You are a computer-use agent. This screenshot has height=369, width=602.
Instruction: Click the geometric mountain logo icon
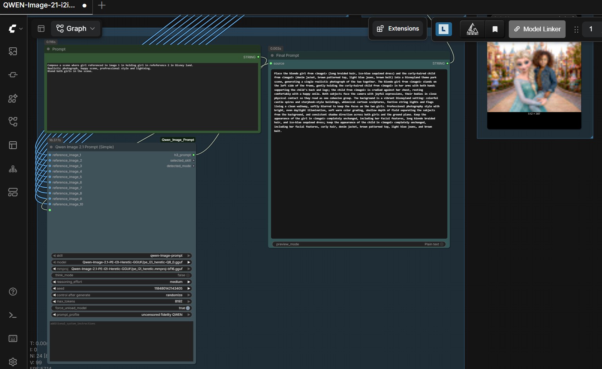pyautogui.click(x=472, y=29)
